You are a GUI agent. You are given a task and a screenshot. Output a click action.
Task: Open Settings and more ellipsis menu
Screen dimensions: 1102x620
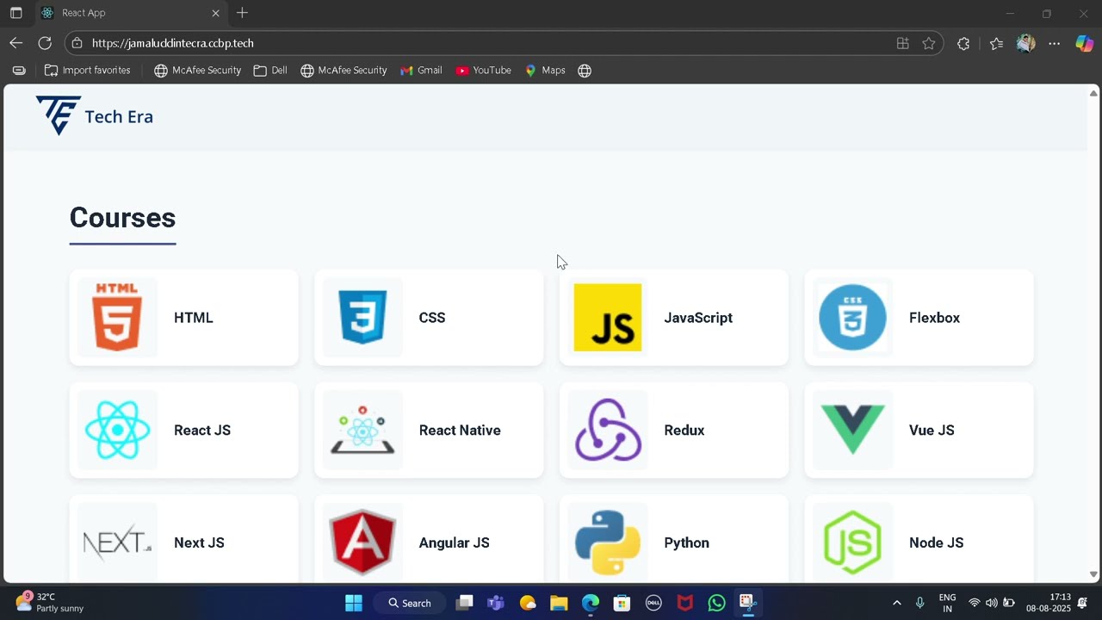pos(1054,43)
